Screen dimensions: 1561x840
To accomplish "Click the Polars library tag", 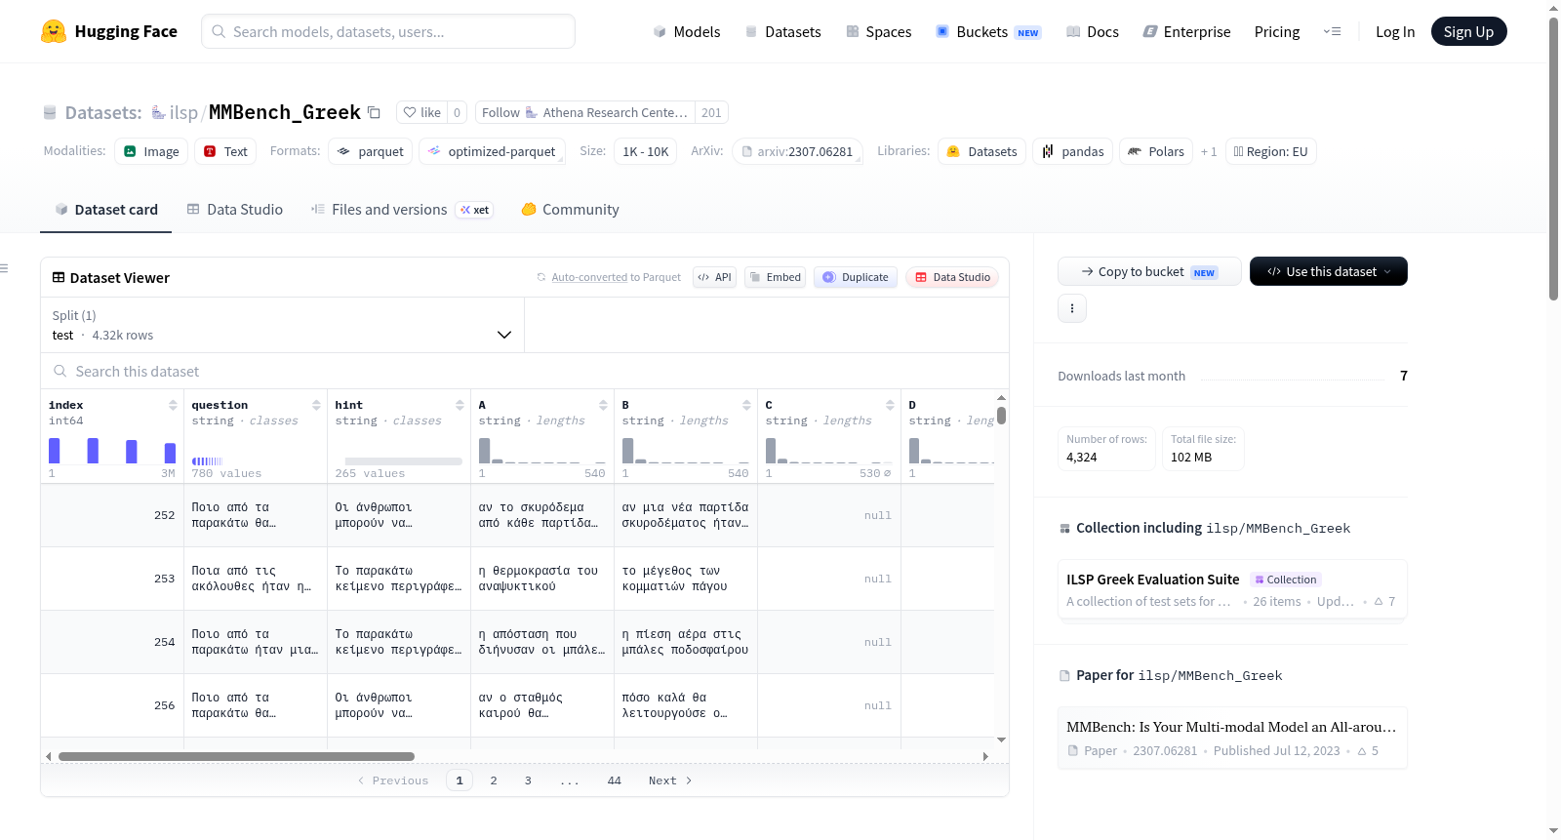I will pos(1156,151).
